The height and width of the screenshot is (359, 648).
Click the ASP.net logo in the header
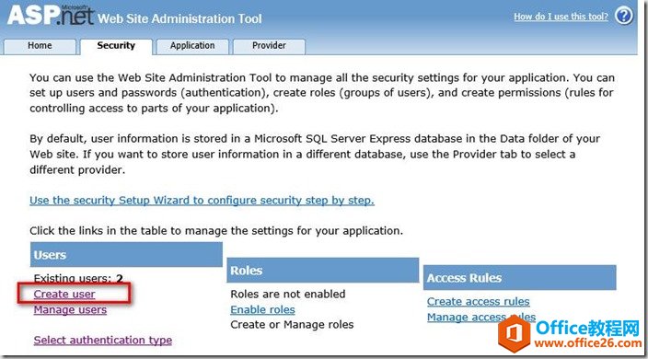[51, 16]
